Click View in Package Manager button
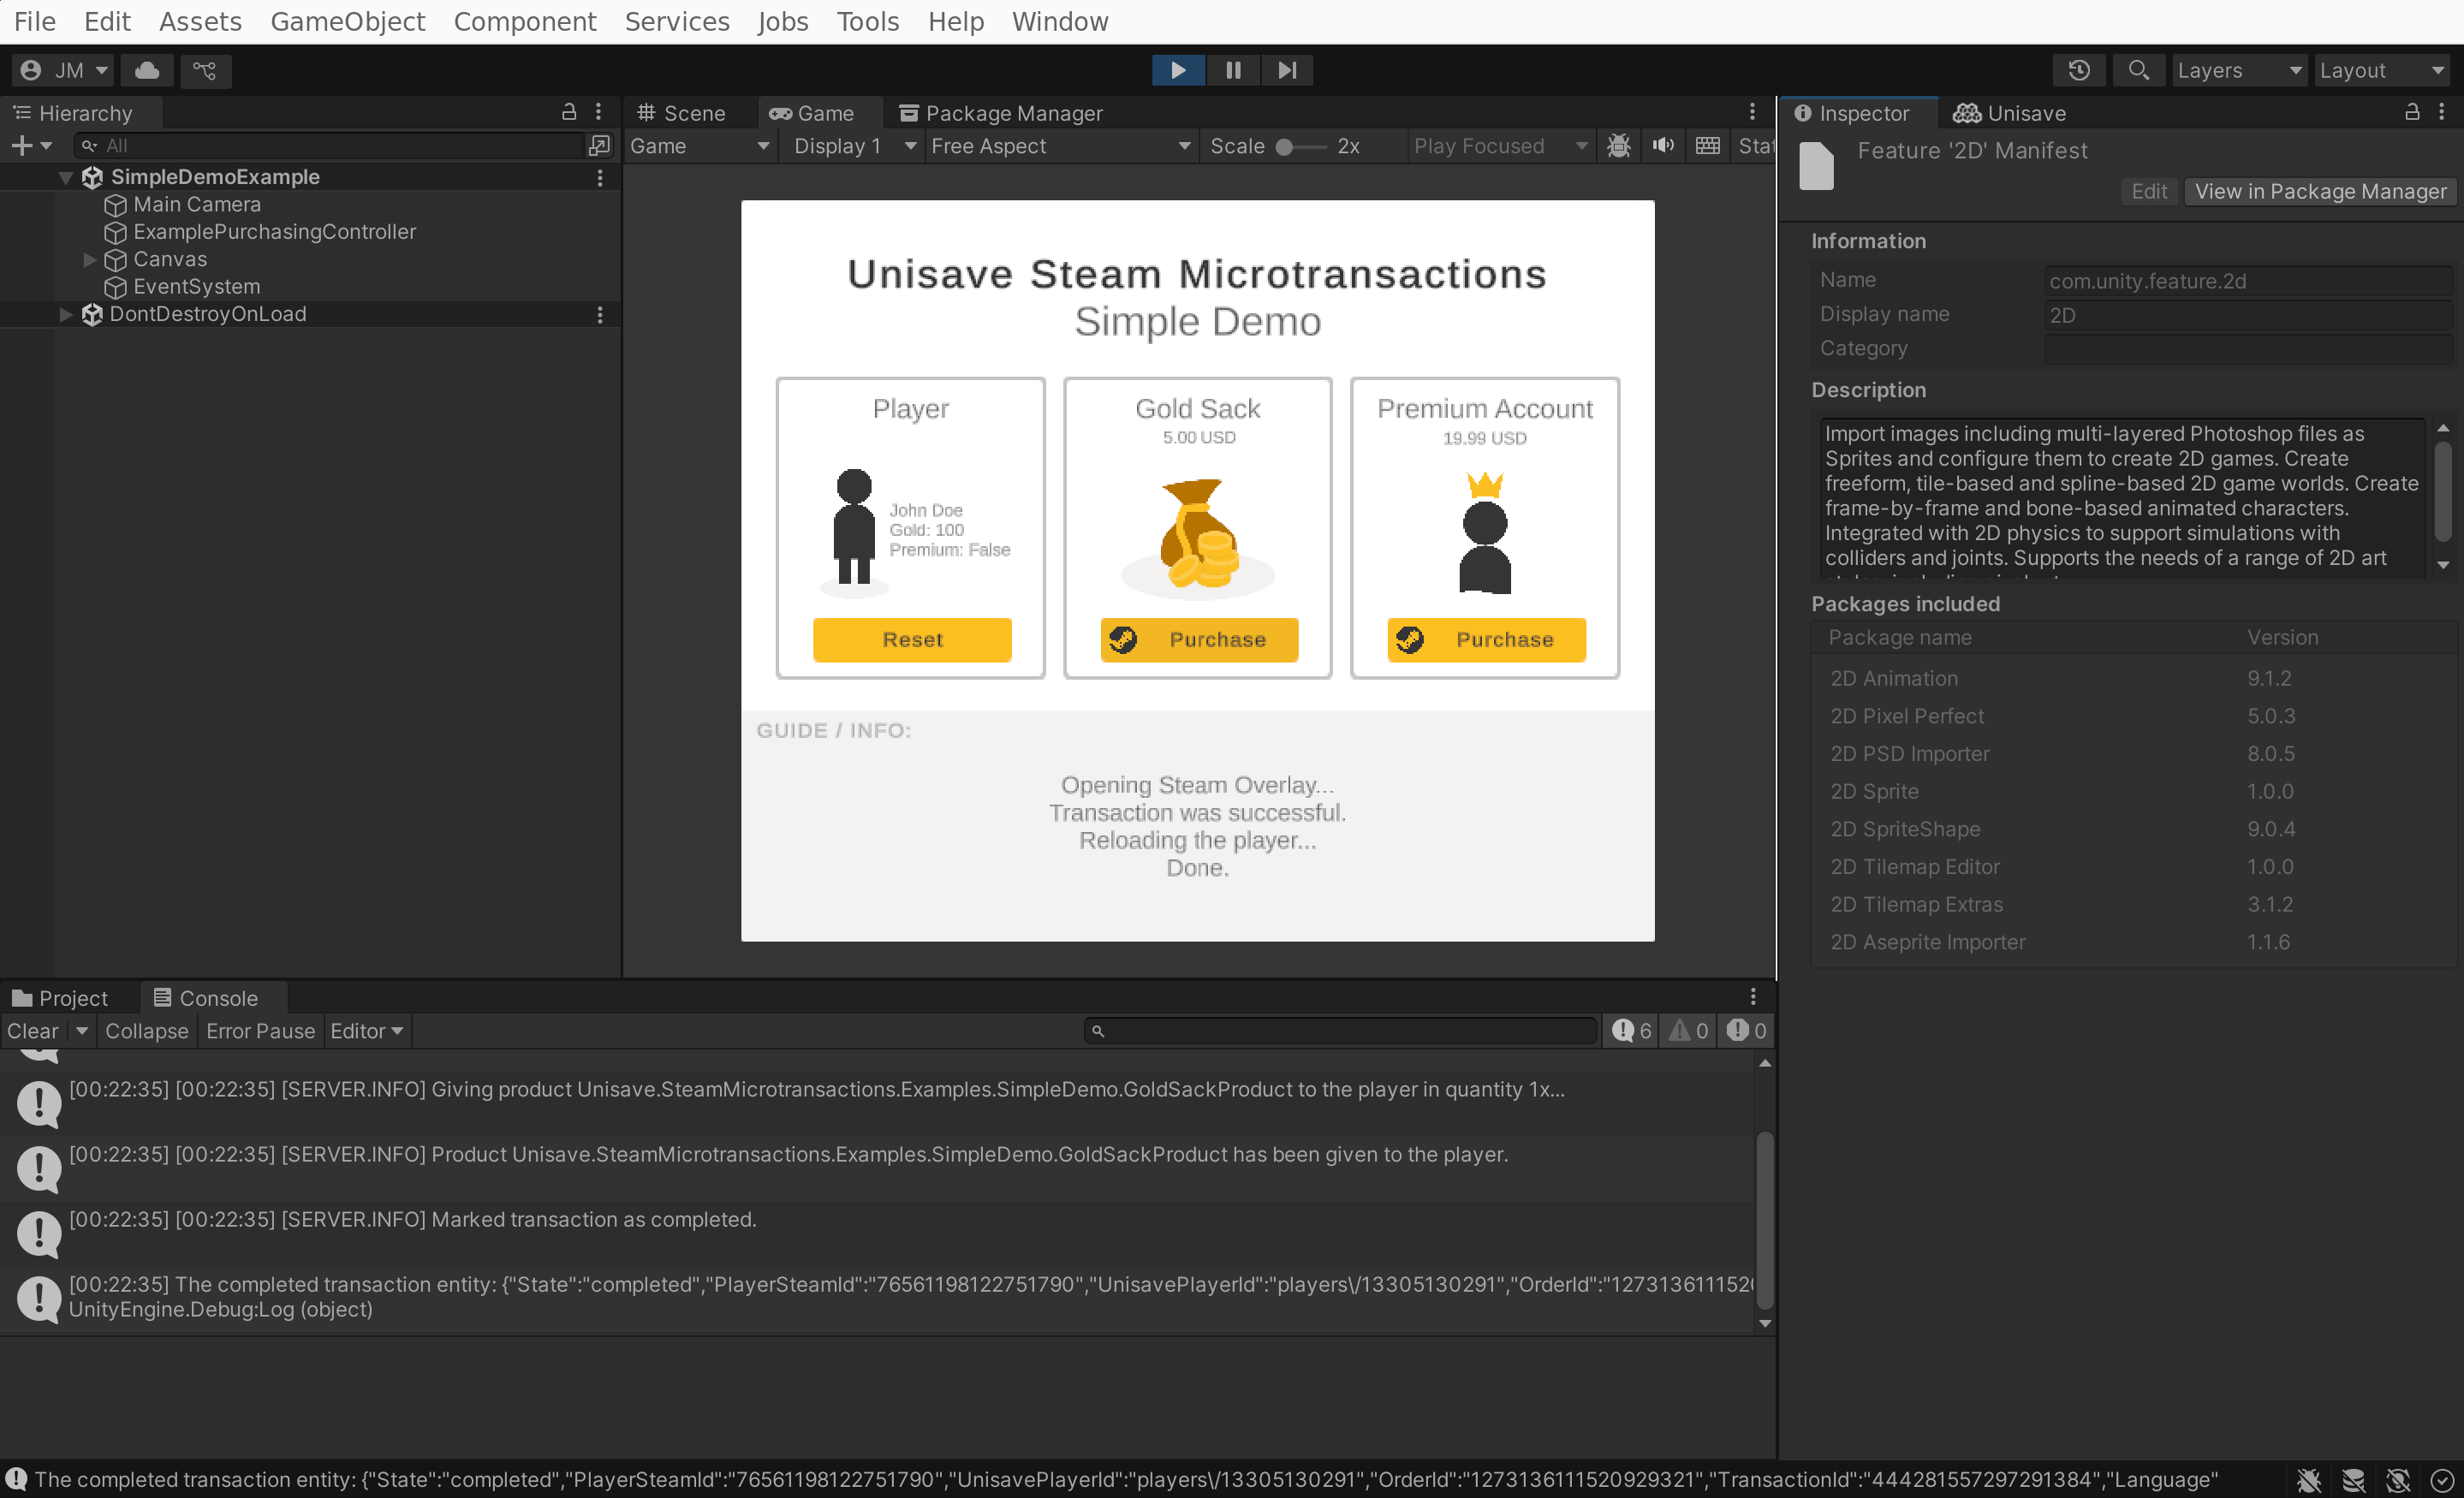The height and width of the screenshot is (1498, 2464). tap(2320, 192)
